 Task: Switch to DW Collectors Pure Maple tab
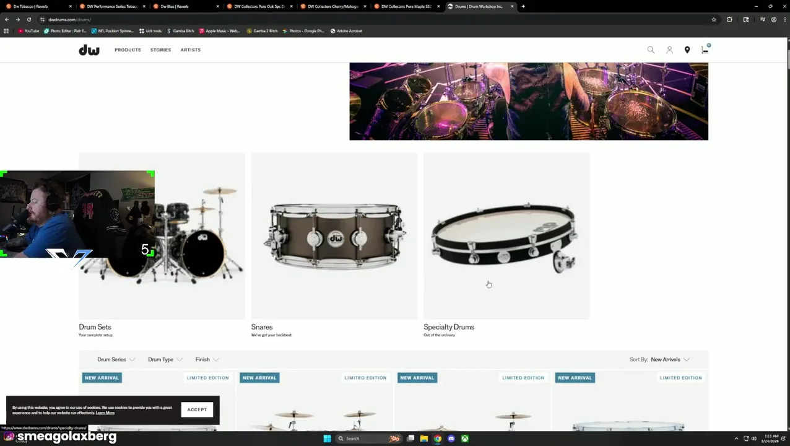[x=406, y=6]
